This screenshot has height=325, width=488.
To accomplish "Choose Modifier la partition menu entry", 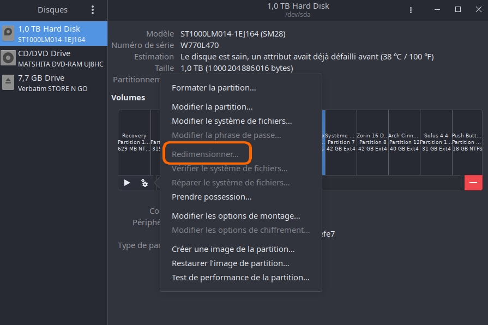I will (212, 107).
